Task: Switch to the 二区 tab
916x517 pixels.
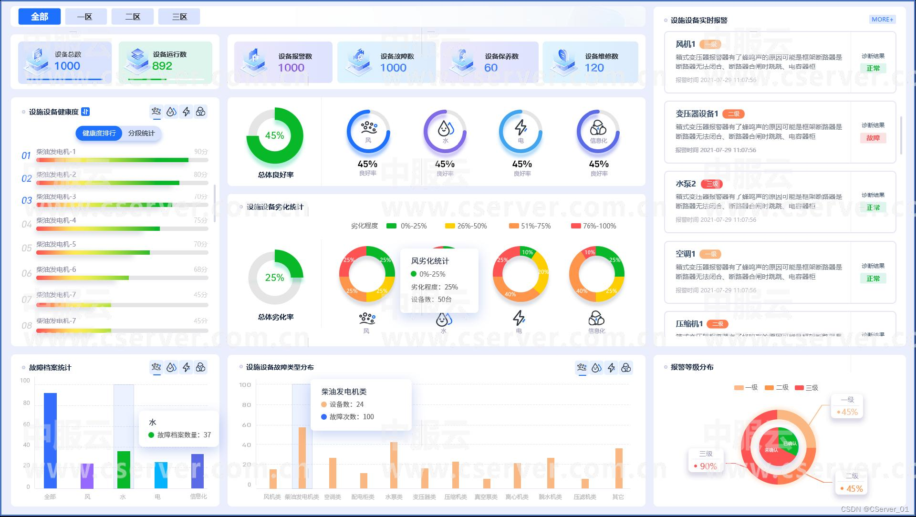Action: (x=133, y=17)
